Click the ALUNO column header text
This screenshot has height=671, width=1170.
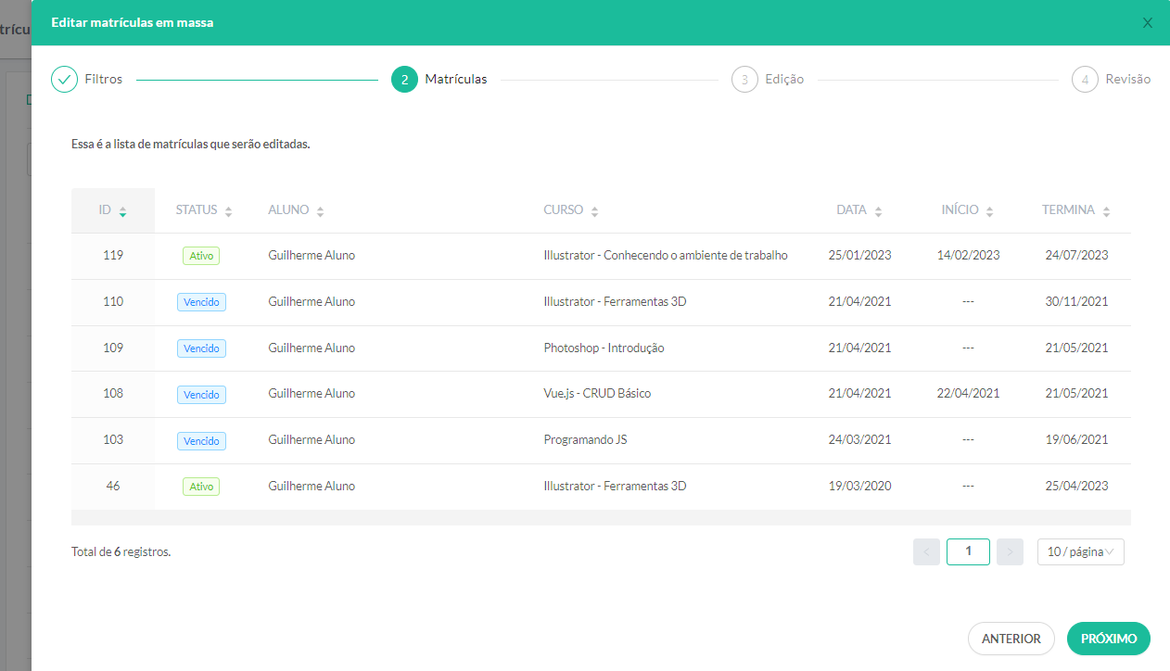pos(288,210)
